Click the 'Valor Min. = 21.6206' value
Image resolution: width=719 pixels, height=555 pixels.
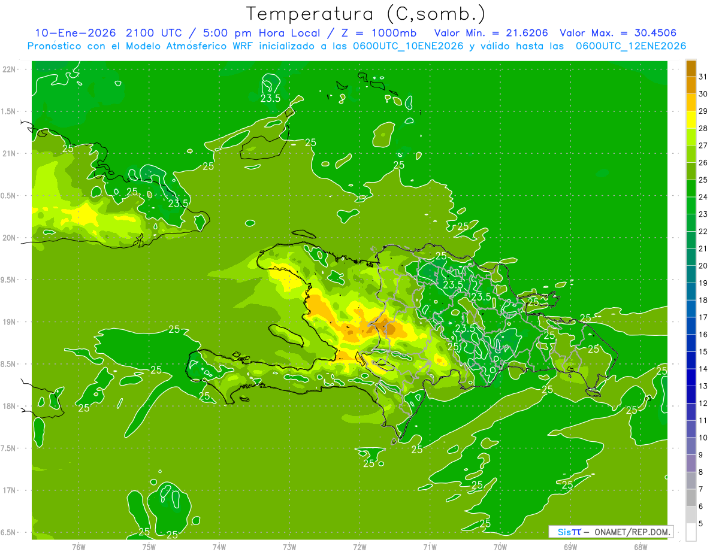[x=491, y=33]
